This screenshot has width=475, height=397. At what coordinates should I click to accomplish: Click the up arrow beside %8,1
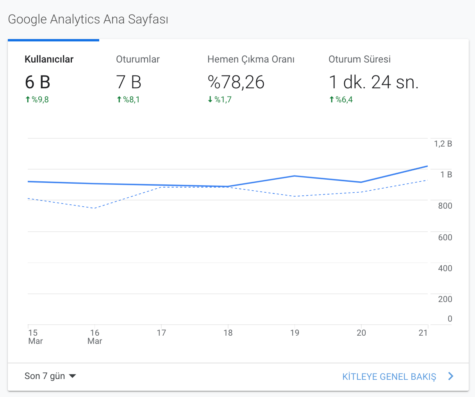[119, 100]
